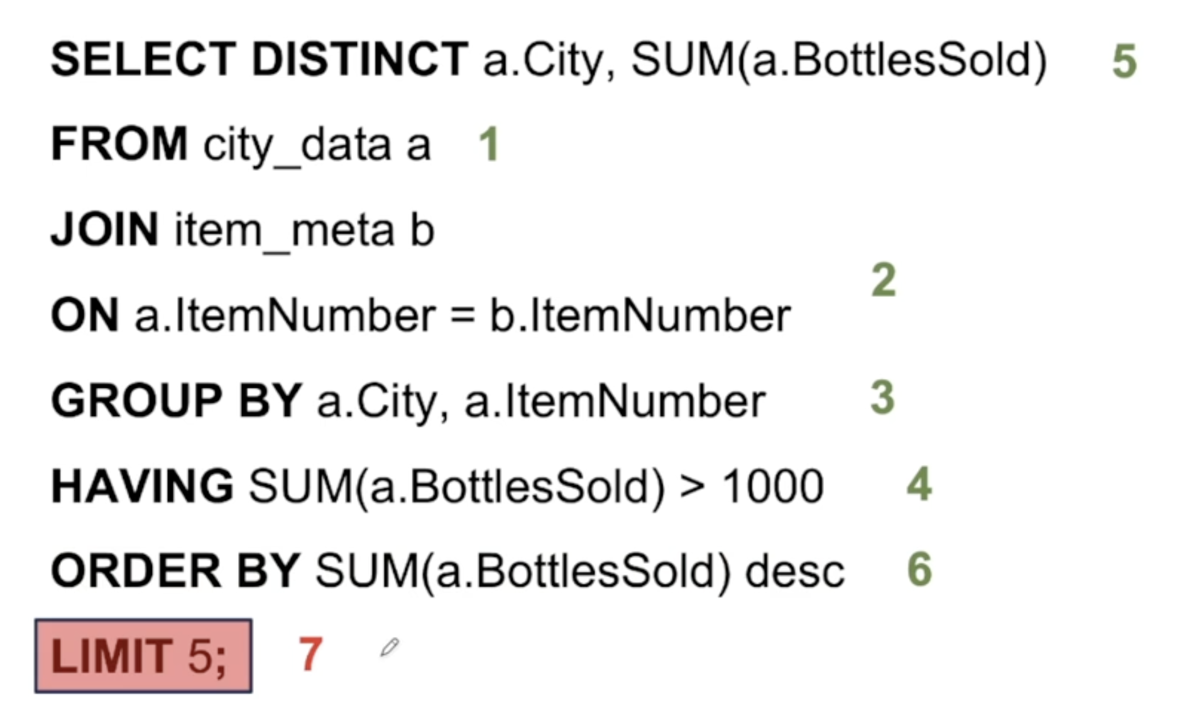Click the GROUP BY keyword
The image size is (1204, 708).
pos(177,400)
